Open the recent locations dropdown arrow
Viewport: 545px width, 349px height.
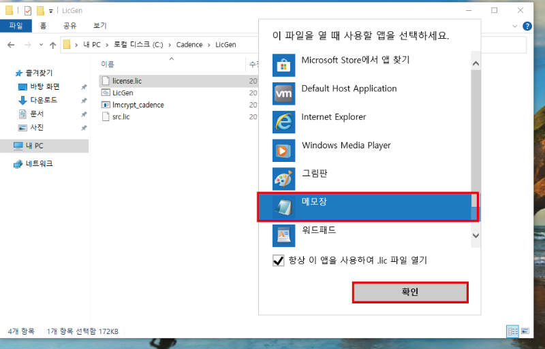tap(41, 44)
